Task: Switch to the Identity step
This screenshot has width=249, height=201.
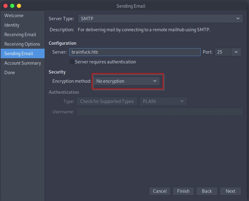Action: coord(12,25)
